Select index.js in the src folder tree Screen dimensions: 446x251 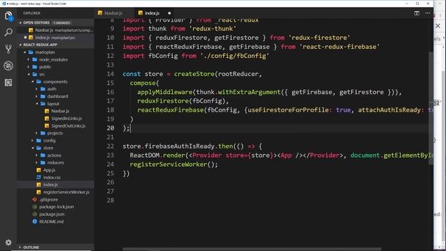[x=56, y=185]
